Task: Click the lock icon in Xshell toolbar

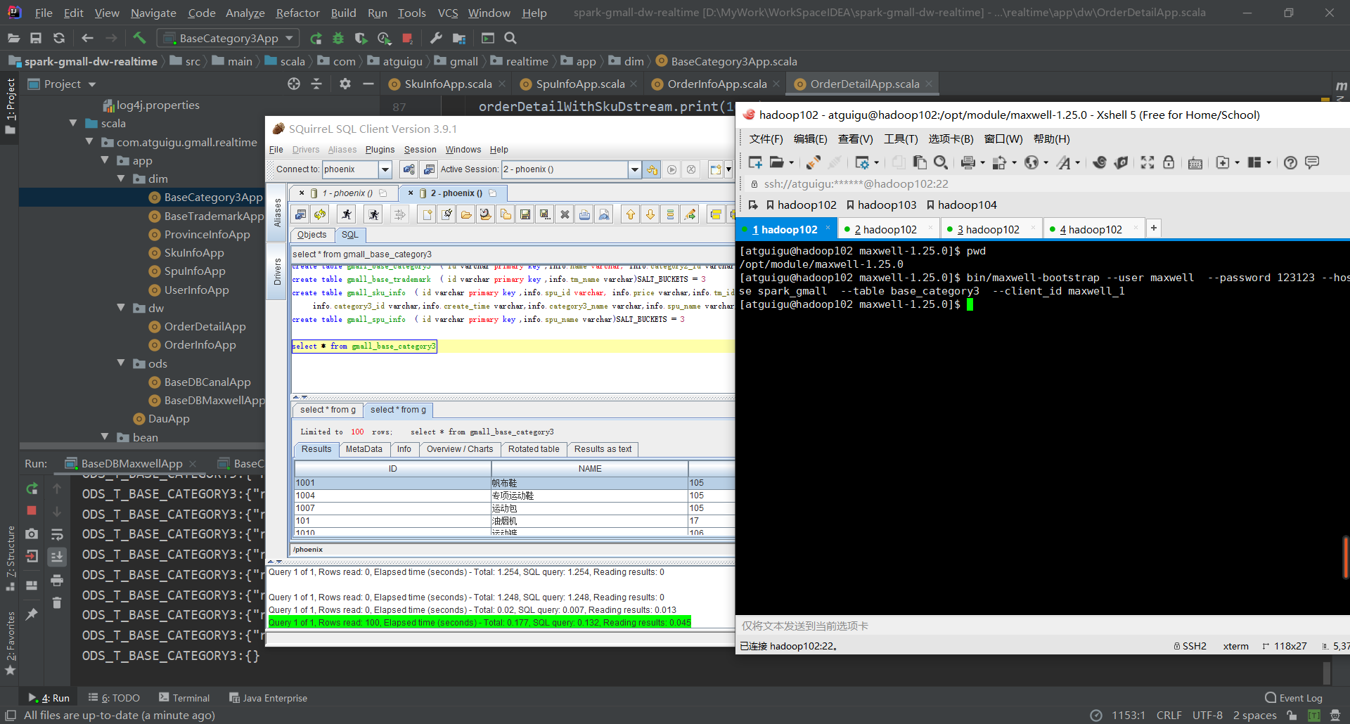Action: pyautogui.click(x=1169, y=162)
